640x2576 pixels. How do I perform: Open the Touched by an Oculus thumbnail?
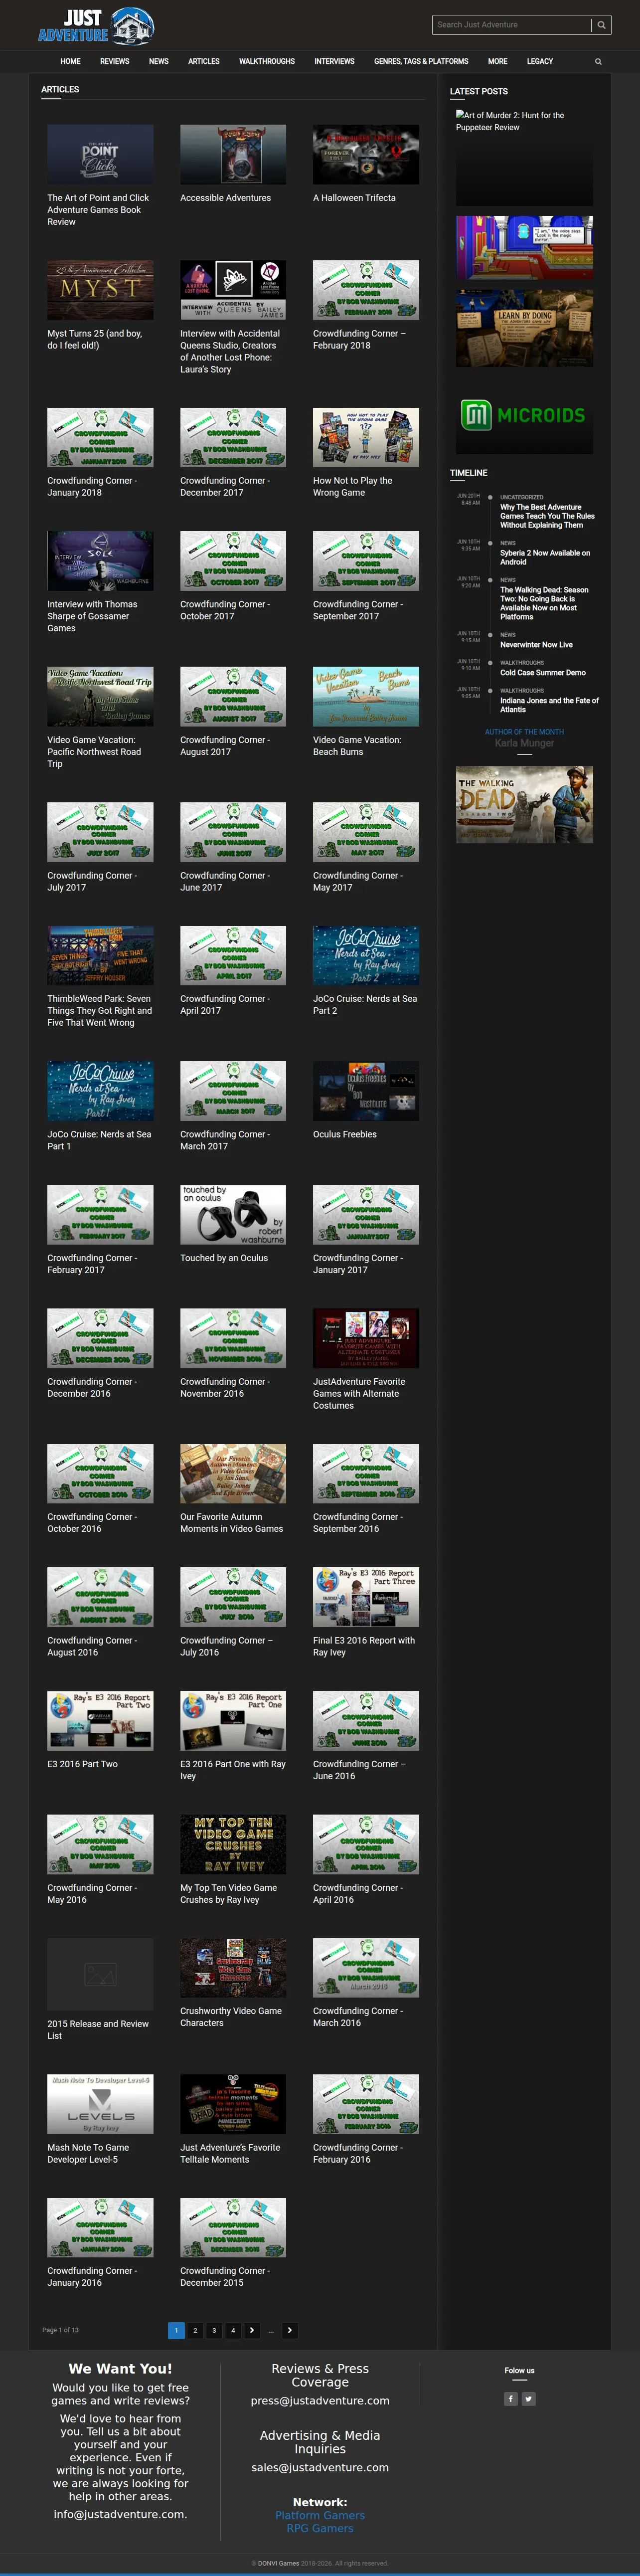click(233, 1214)
